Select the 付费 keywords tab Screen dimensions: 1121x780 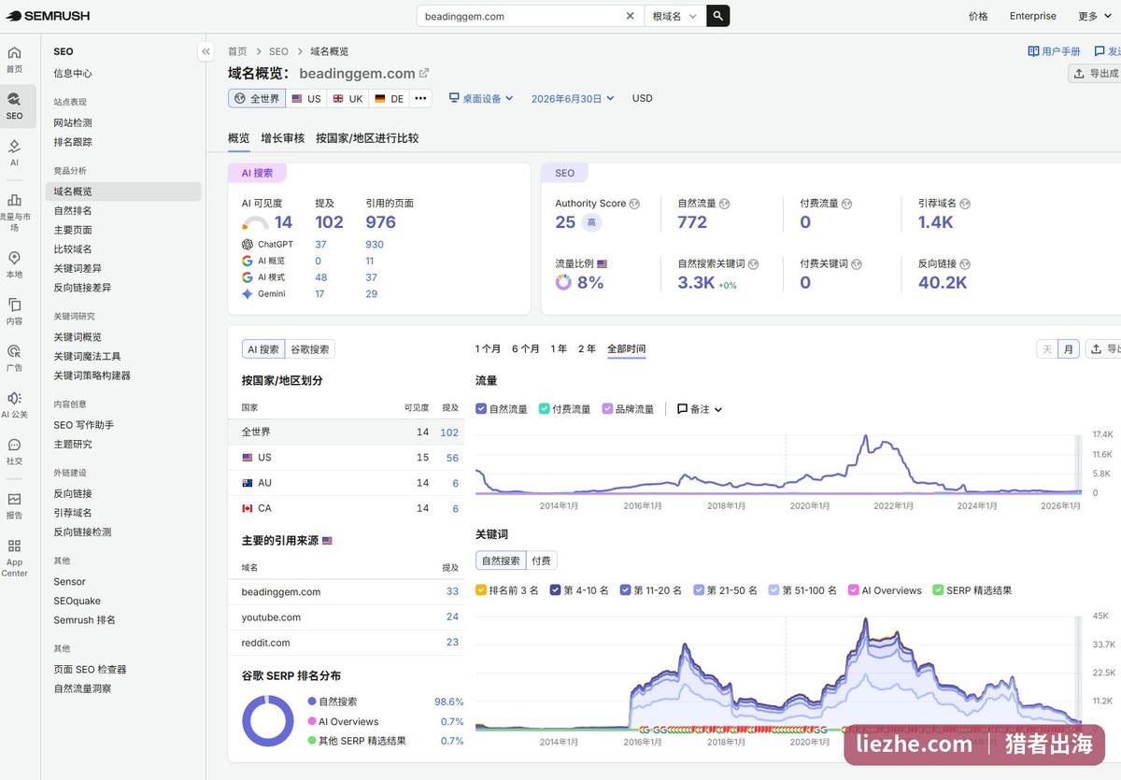[541, 560]
